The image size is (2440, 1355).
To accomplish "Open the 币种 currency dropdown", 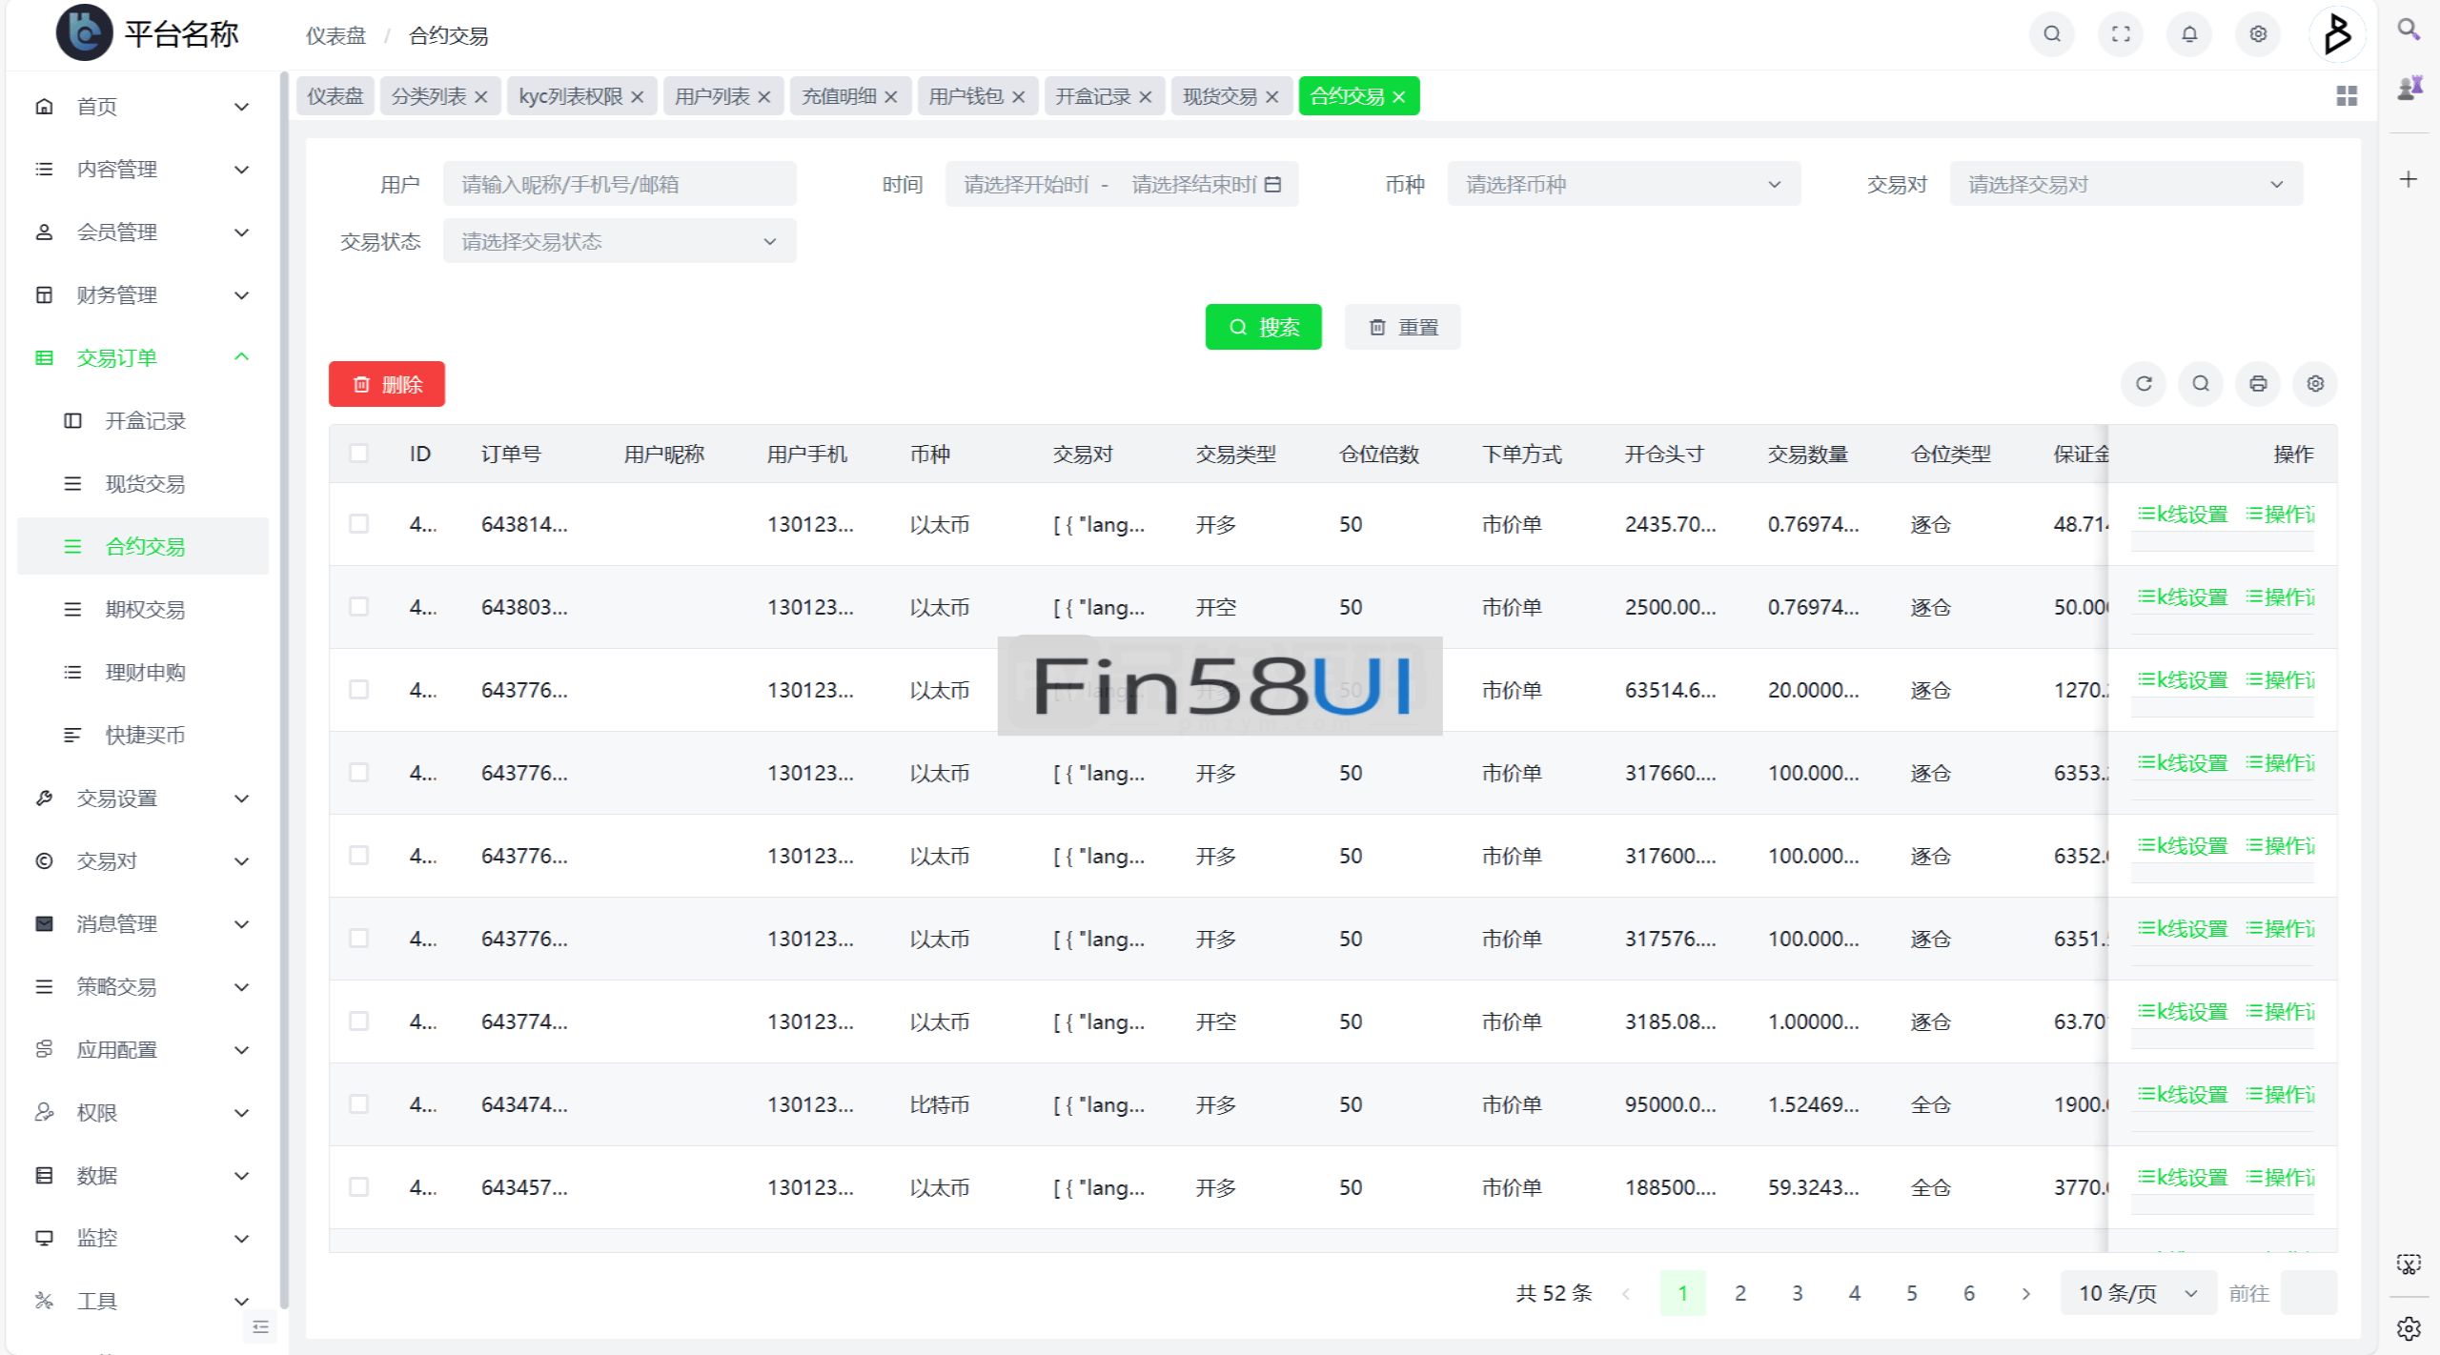I will click(1623, 184).
